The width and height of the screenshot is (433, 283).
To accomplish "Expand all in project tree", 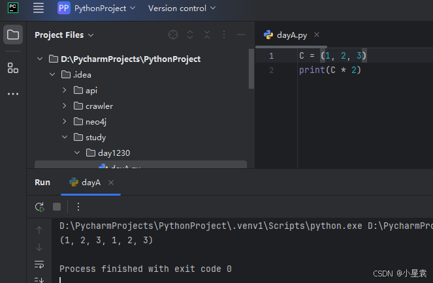I will pyautogui.click(x=190, y=35).
